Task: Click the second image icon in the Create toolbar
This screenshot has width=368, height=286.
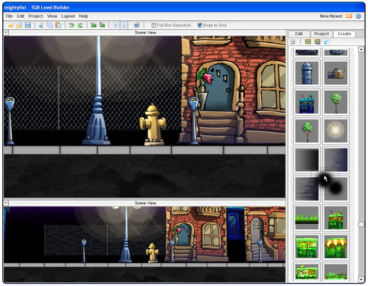Action: [x=317, y=42]
